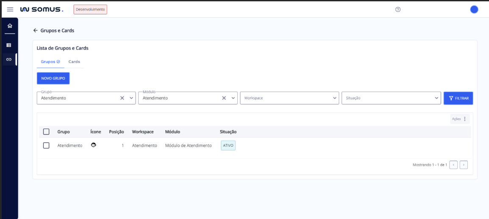Click the Atendimento cell under the Grupo column
Viewport: 489px width, 219px height.
(70, 145)
